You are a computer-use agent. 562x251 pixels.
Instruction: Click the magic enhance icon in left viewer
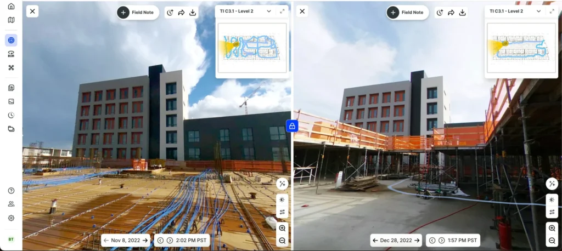pyautogui.click(x=283, y=184)
